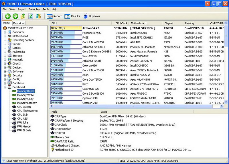229x164 pixels.
Task: Click the 10563 MB/s result bar
Action: pos(66,28)
